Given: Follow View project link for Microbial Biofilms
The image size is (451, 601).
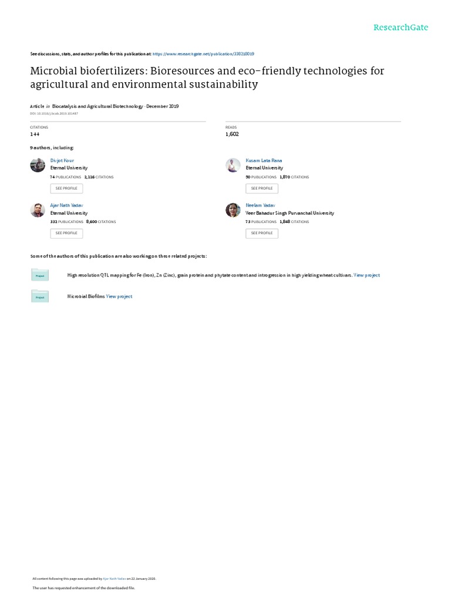Looking at the screenshot, I should tap(119, 297).
